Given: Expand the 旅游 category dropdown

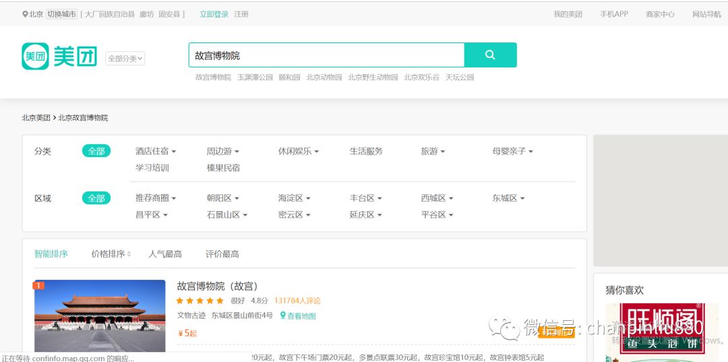Looking at the screenshot, I should [x=433, y=151].
